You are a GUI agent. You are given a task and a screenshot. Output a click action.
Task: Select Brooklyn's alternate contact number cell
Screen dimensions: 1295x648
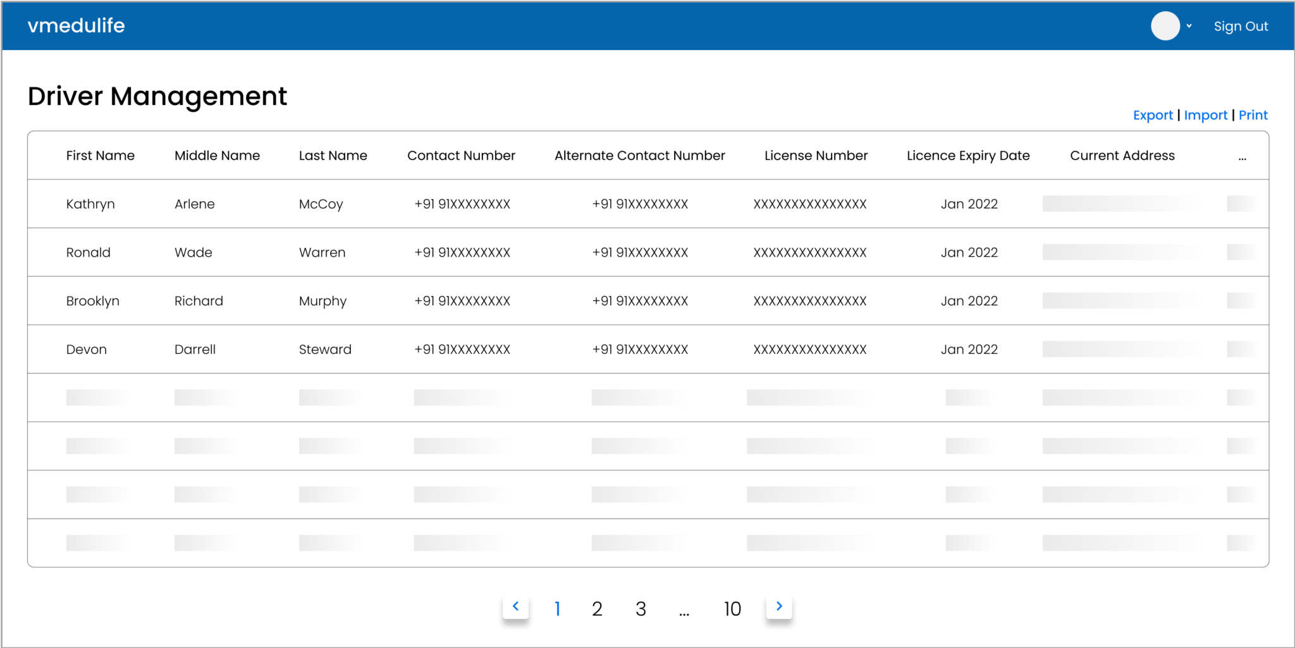[640, 301]
